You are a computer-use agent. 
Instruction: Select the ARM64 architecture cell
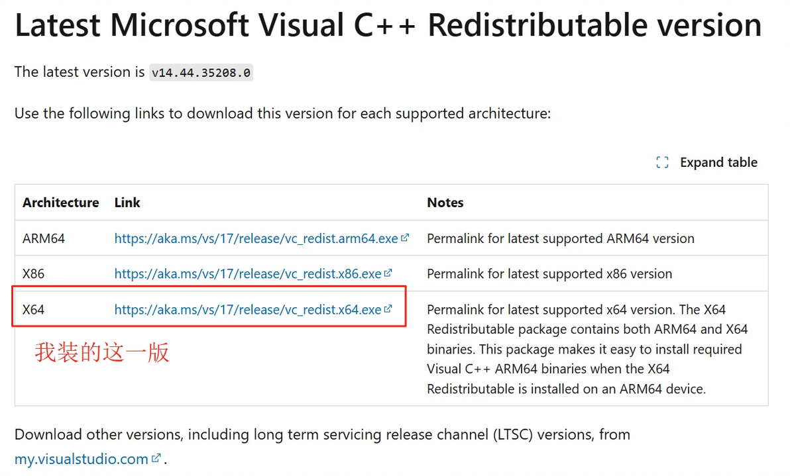point(44,238)
